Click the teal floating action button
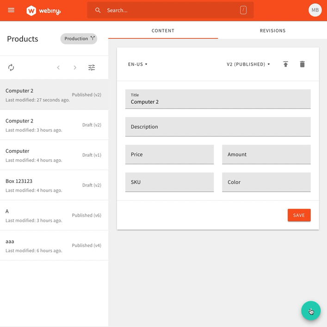Viewport: 327px width, 327px height. (311, 310)
